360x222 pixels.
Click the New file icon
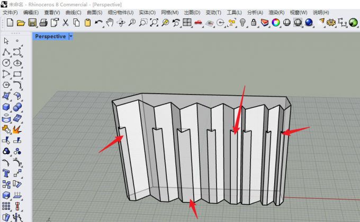click(10, 23)
